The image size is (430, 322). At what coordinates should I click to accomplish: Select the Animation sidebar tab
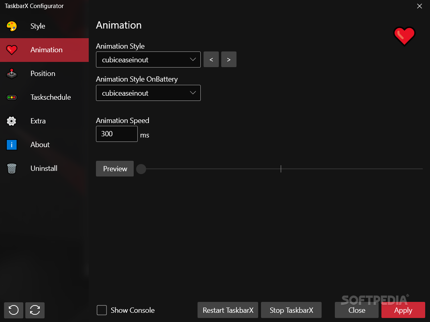point(45,50)
